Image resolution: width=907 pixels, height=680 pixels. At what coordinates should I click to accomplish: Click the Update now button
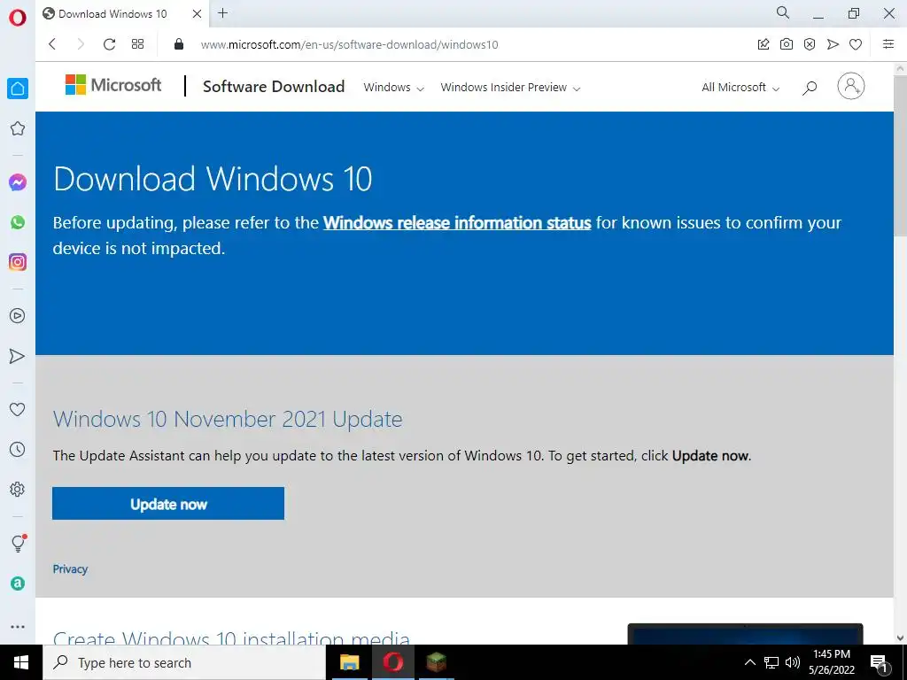168,504
